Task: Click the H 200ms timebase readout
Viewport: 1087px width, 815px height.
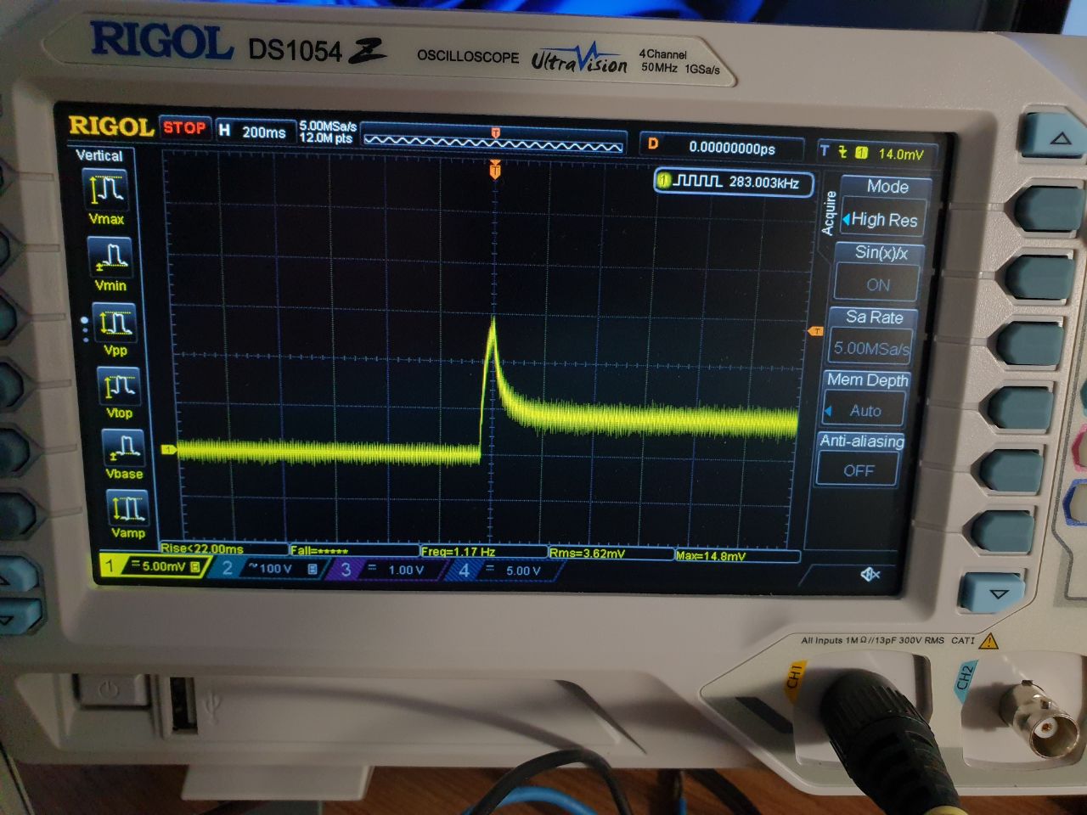Action: [253, 131]
